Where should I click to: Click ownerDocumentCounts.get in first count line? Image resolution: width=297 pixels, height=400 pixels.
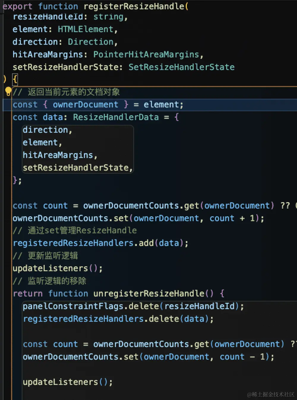pyautogui.click(x=141, y=206)
